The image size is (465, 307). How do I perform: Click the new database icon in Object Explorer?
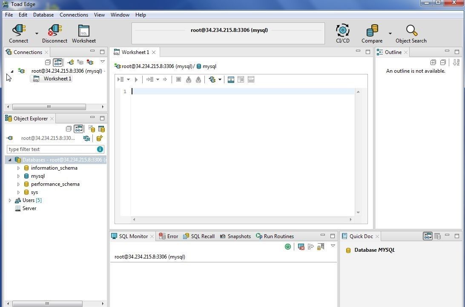99,138
